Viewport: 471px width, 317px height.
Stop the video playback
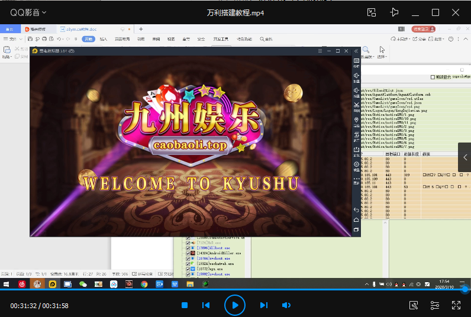(x=185, y=305)
